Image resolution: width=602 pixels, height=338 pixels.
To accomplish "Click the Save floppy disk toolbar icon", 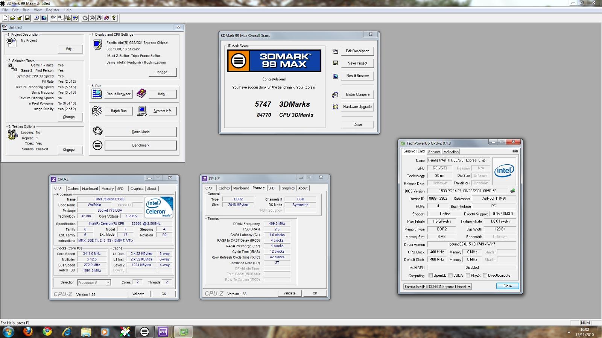I will click(27, 18).
